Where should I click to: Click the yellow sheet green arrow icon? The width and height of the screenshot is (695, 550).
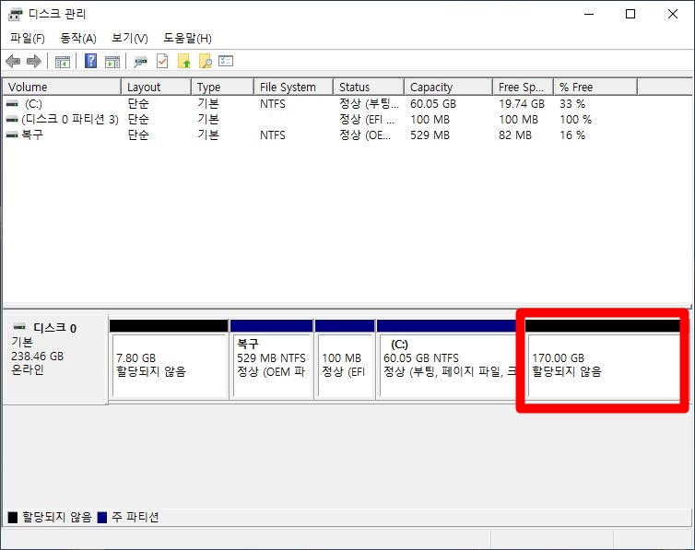click(184, 61)
